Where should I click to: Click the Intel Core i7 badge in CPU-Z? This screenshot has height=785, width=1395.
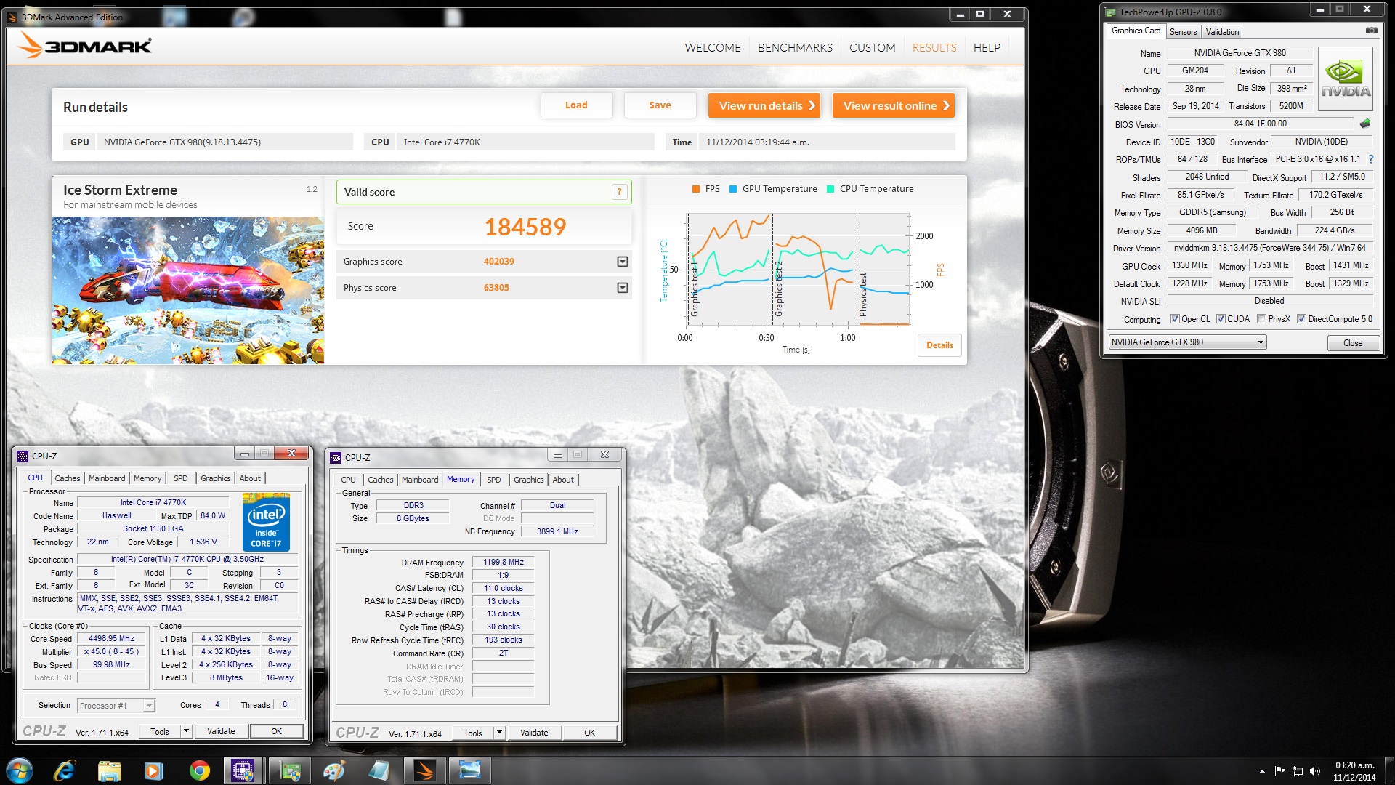pyautogui.click(x=266, y=523)
